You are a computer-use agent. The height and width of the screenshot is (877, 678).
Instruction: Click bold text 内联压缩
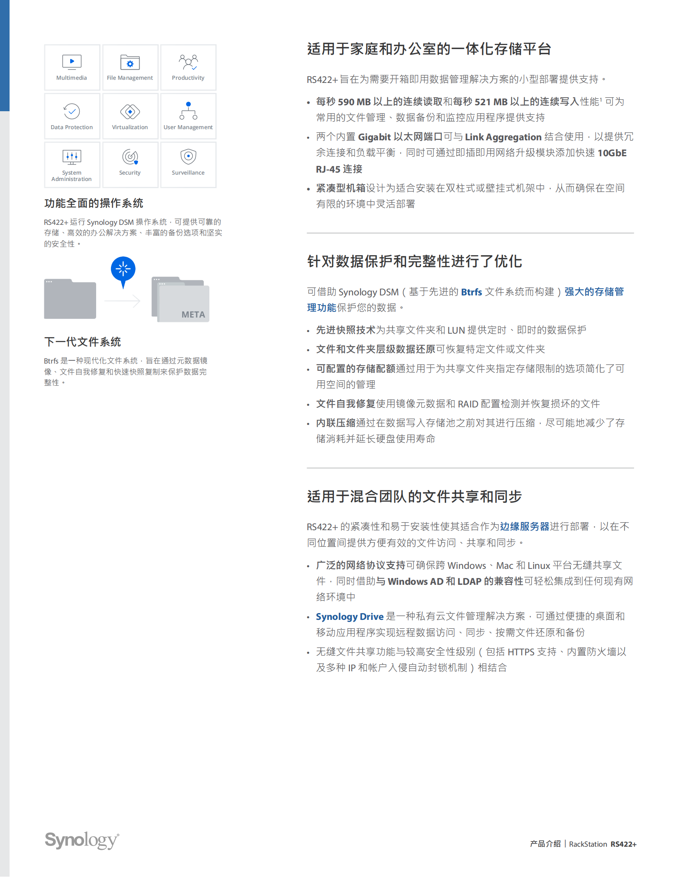pos(335,423)
